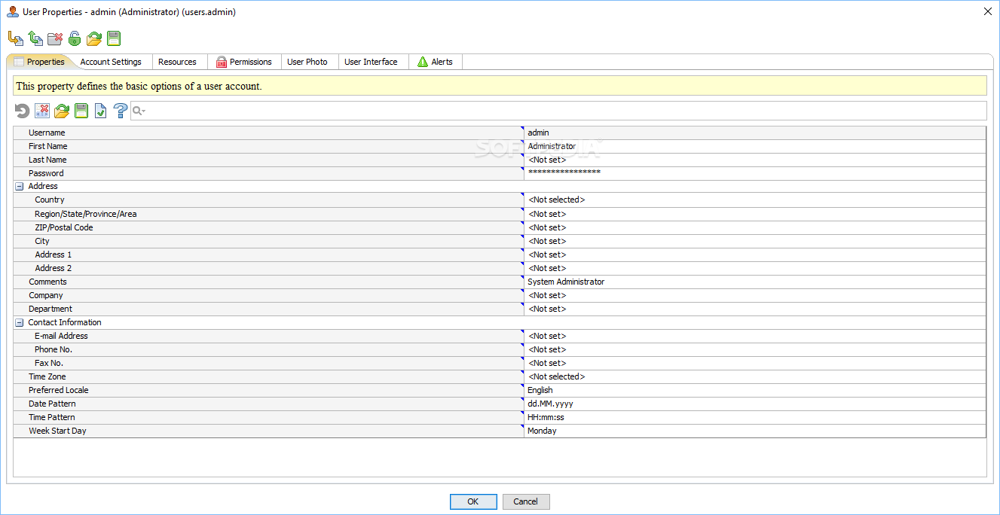Viewport: 1000px width, 515px height.
Task: Click the Last Name value cell
Action: coord(754,160)
